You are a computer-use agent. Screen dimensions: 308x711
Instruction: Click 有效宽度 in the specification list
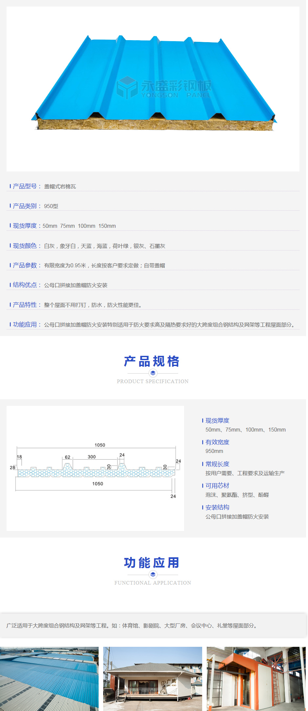[x=217, y=442]
